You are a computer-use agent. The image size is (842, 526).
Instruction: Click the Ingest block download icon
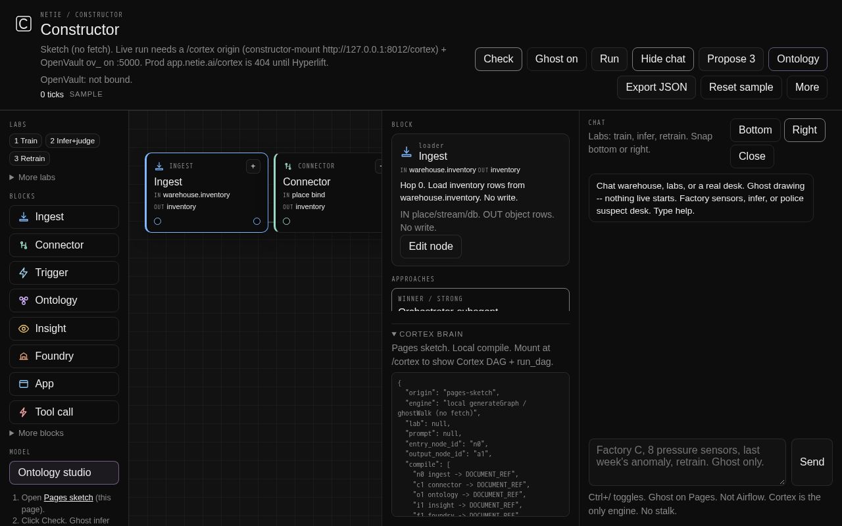[24, 217]
